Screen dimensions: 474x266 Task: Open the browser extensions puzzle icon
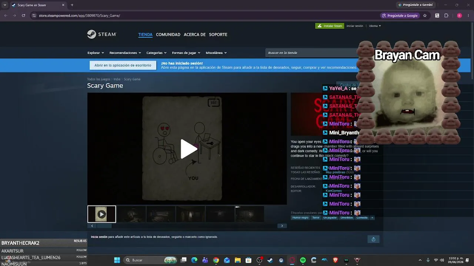pyautogui.click(x=446, y=16)
